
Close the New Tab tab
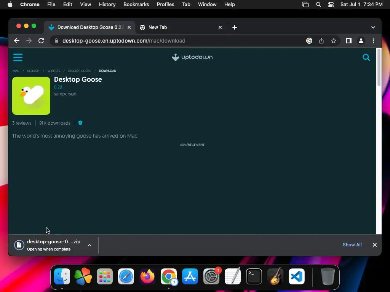[220, 27]
